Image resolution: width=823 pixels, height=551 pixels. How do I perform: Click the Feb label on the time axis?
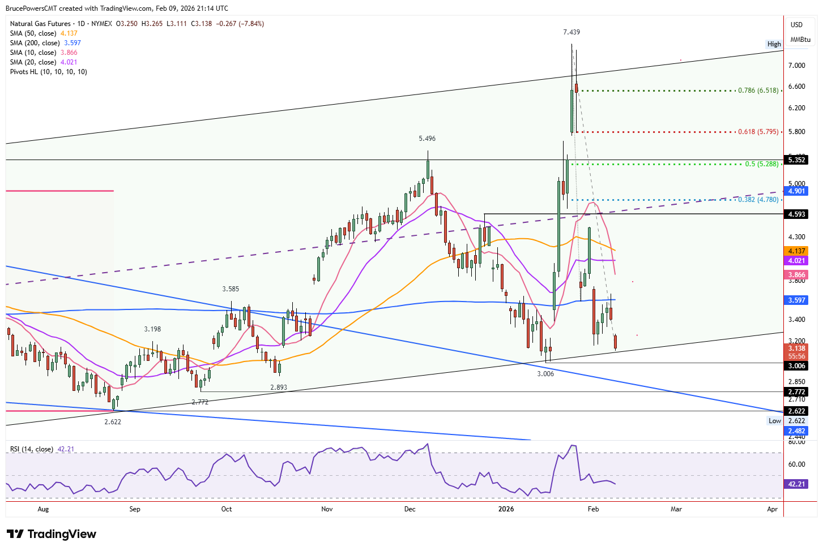(x=592, y=509)
